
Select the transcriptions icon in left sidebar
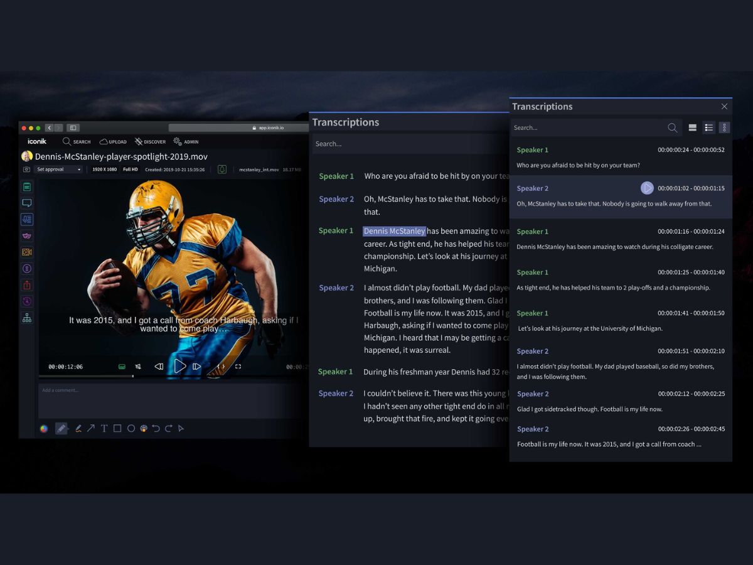point(27,219)
